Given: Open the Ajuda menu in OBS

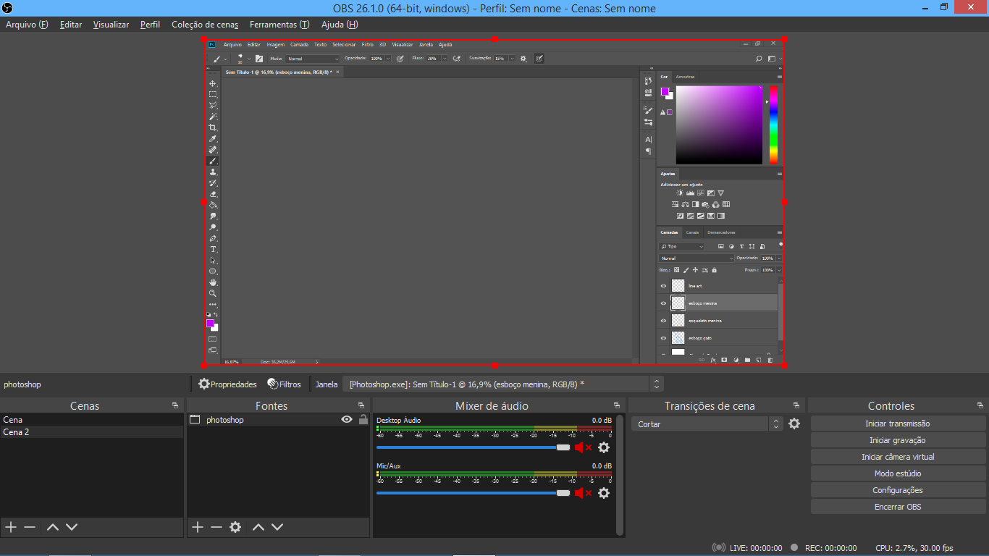Looking at the screenshot, I should [340, 25].
